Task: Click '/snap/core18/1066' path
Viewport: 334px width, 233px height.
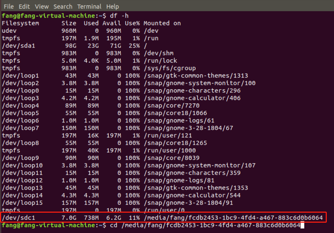Action: (175, 113)
